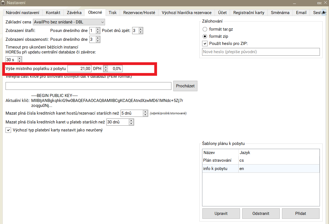Screen dimensions: 329x224
Task: Click the ZIP 'Nové heslo' password field
Action: [260, 52]
